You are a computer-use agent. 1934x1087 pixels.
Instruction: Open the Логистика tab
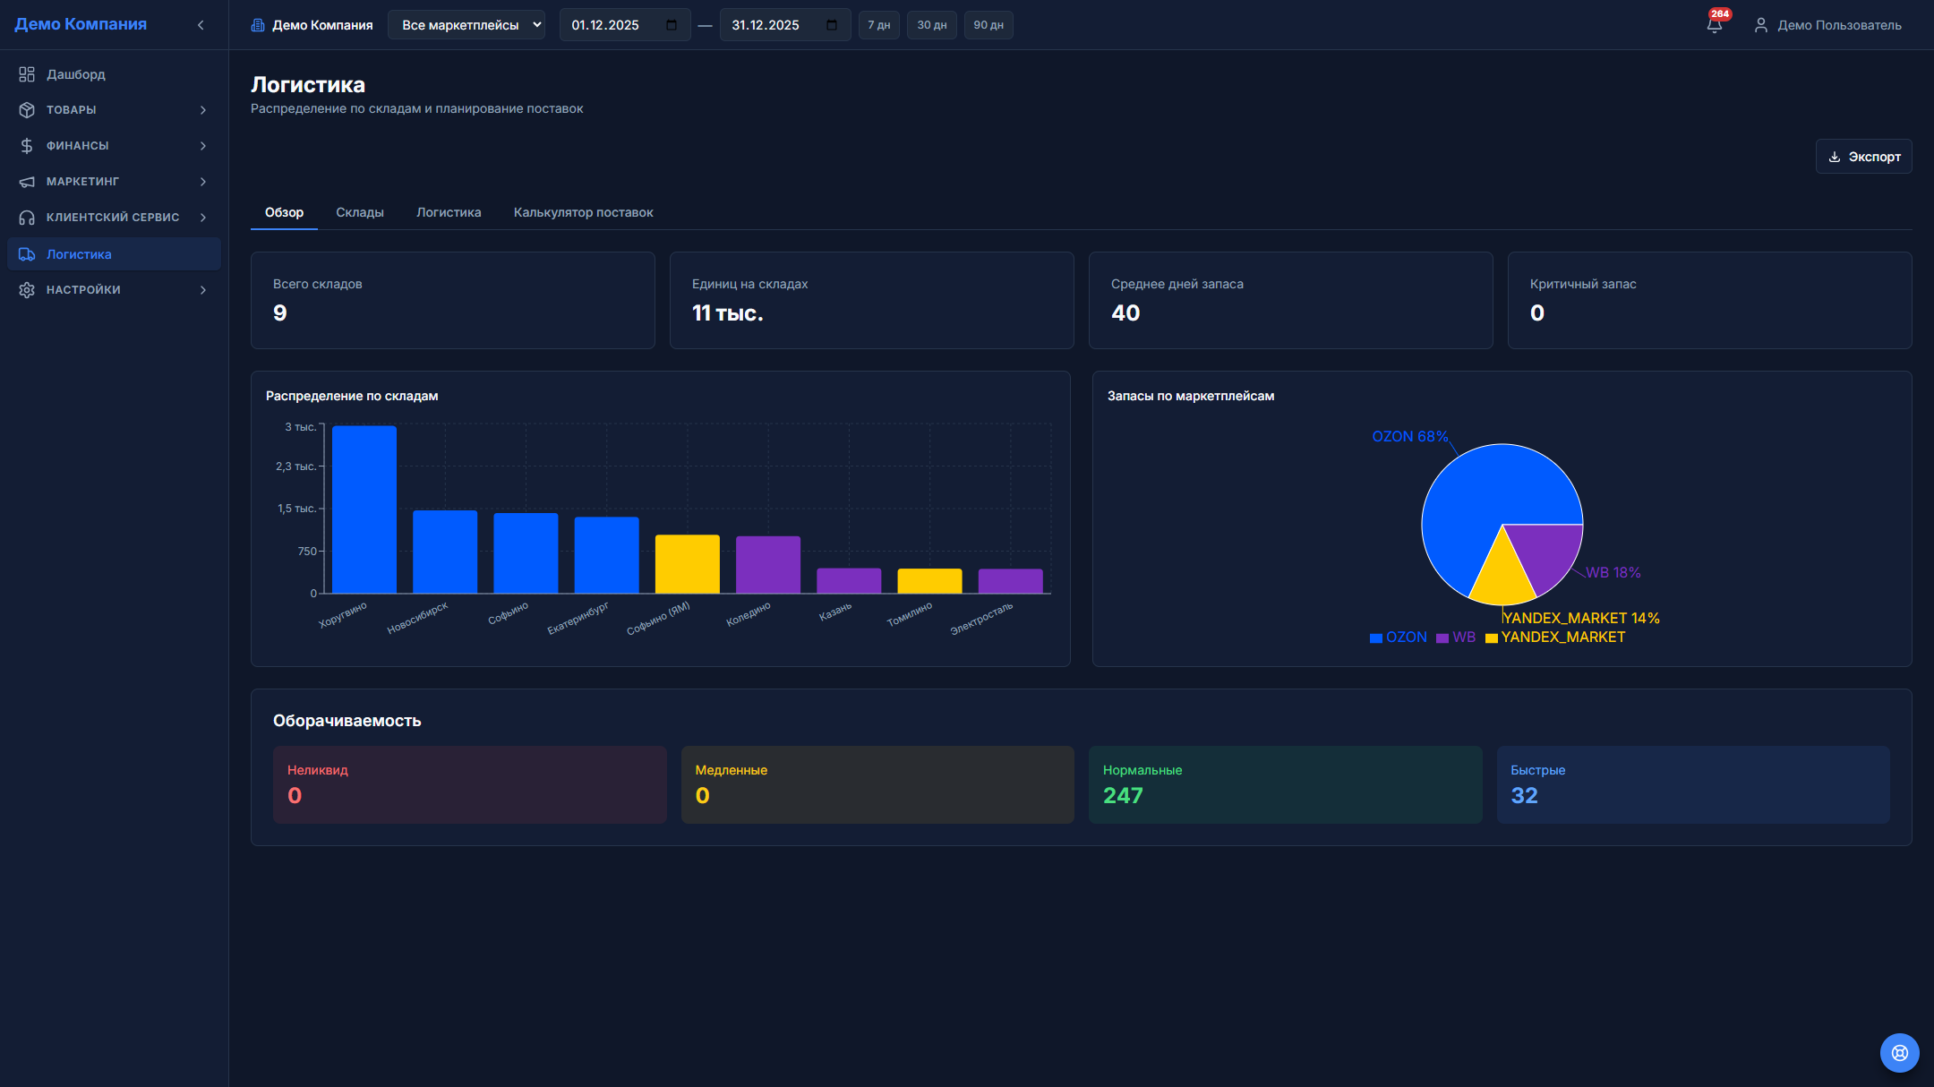(449, 212)
